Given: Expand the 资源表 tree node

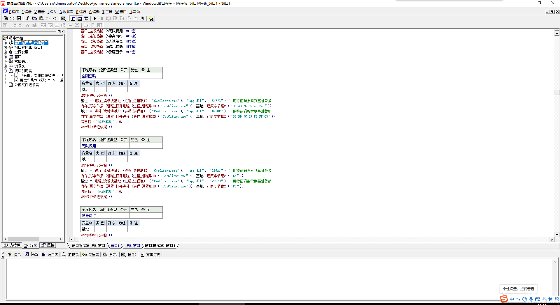Looking at the screenshot, I should pos(5,66).
